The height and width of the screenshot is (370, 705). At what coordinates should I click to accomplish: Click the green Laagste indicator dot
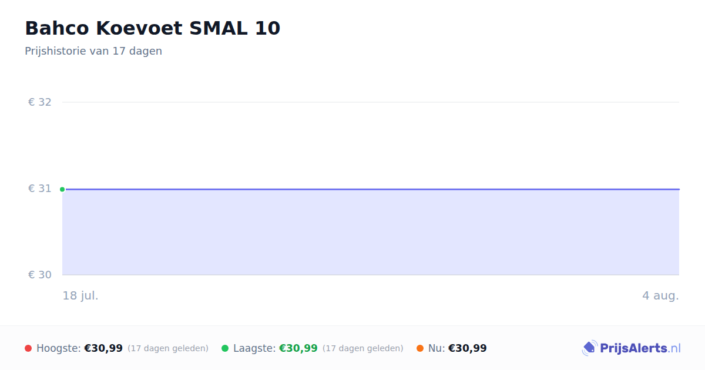[225, 348]
